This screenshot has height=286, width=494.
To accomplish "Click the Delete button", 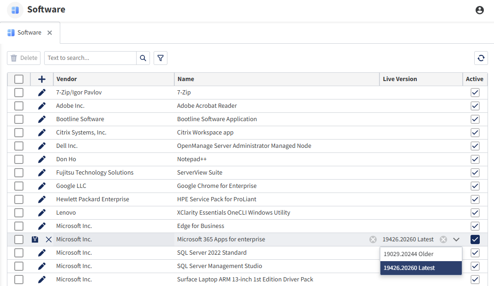I will tap(24, 58).
